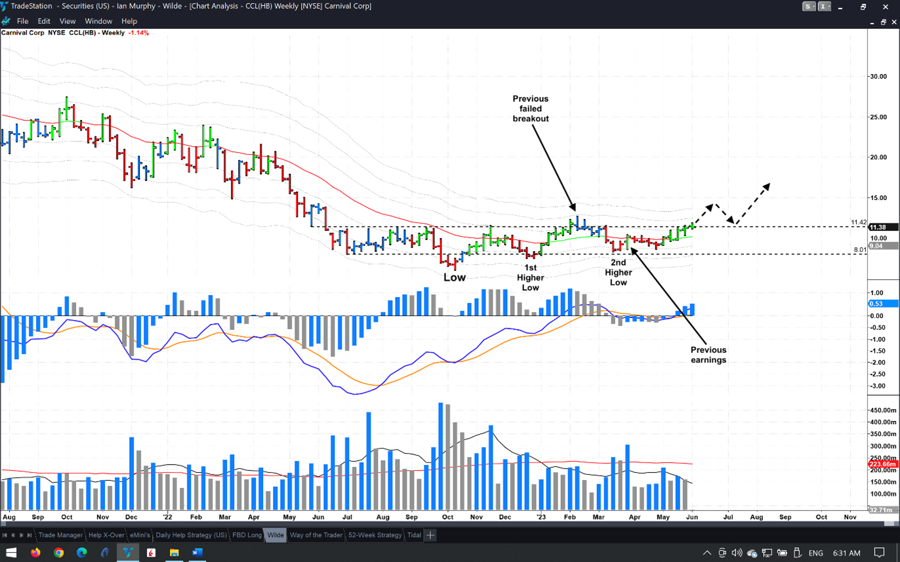Click the TradeStation icon in menu bar

click(x=7, y=21)
